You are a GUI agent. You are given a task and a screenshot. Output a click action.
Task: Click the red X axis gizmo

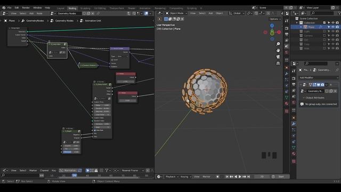tap(279, 32)
